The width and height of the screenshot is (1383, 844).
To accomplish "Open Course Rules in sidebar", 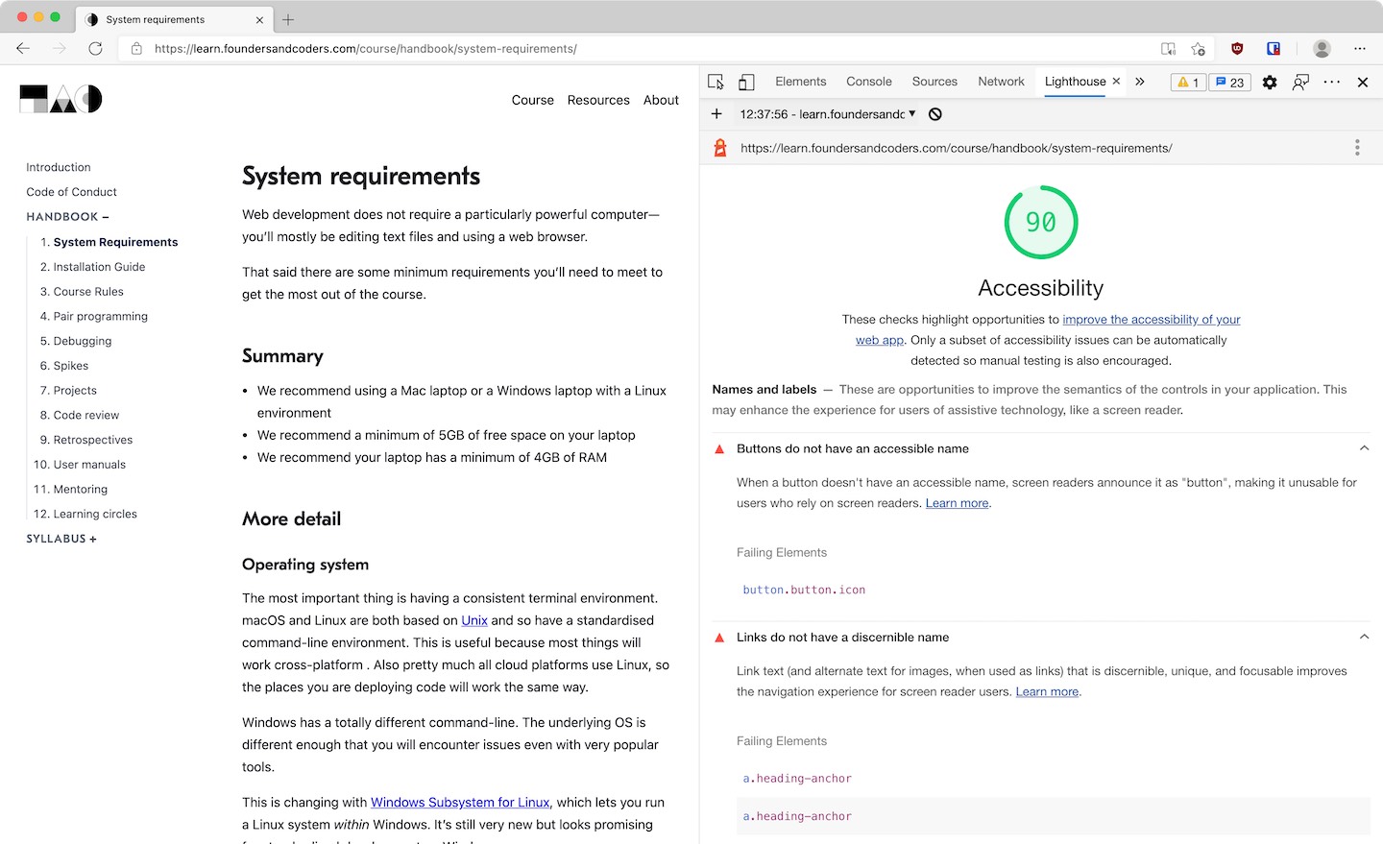I will [88, 292].
